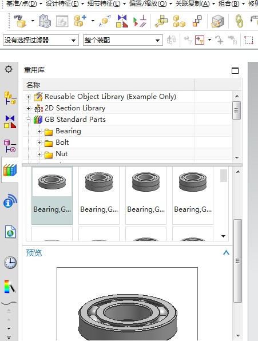258x341 pixels.
Task: Select the highlighted first Bearing thumbnail
Action: point(52,195)
